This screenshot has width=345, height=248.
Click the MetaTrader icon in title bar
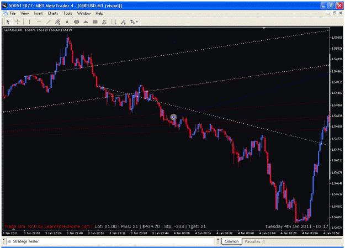[x=5, y=6]
